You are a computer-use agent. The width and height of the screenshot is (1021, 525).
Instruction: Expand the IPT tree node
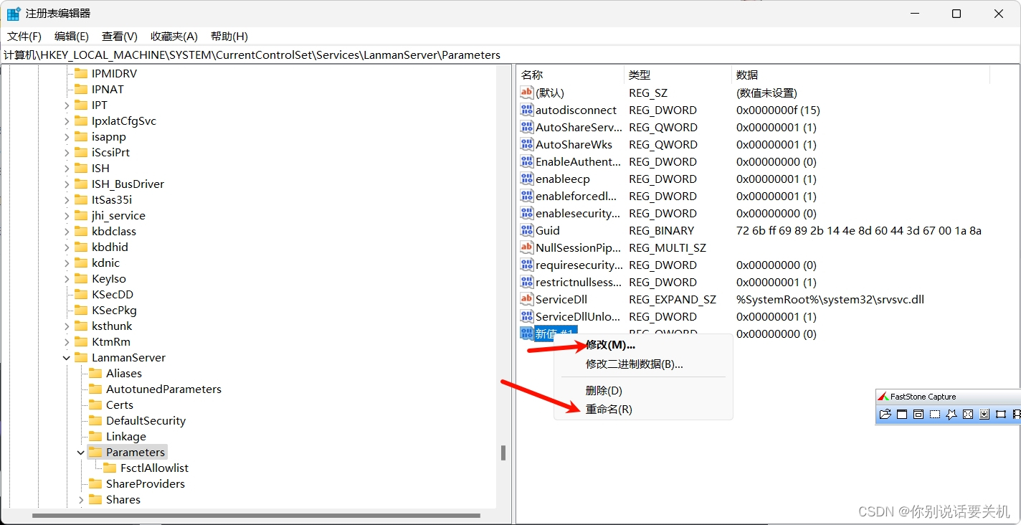[x=67, y=105]
